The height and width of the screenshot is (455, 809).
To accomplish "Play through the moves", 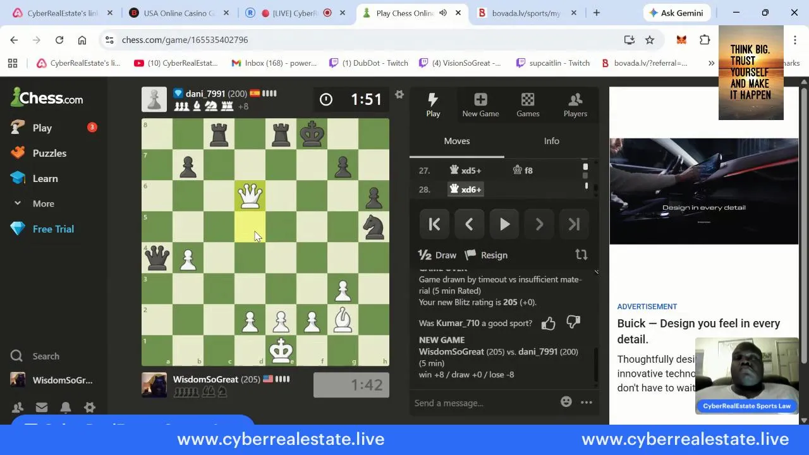I will pyautogui.click(x=504, y=224).
